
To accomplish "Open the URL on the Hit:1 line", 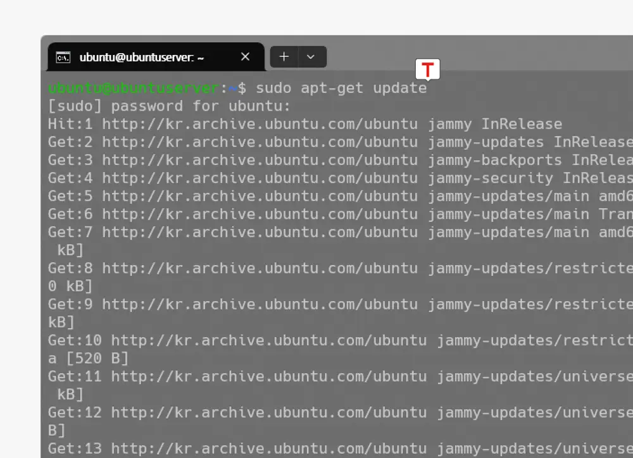I will pyautogui.click(x=260, y=124).
